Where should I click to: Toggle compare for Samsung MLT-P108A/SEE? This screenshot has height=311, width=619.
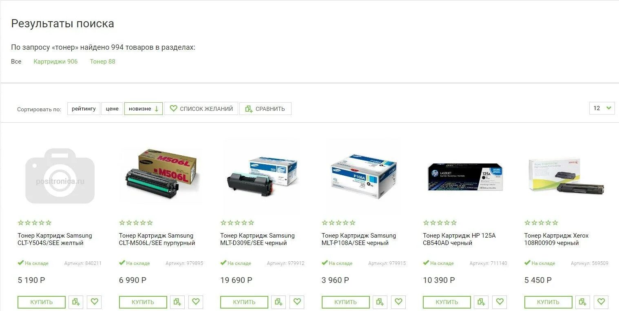click(380, 302)
